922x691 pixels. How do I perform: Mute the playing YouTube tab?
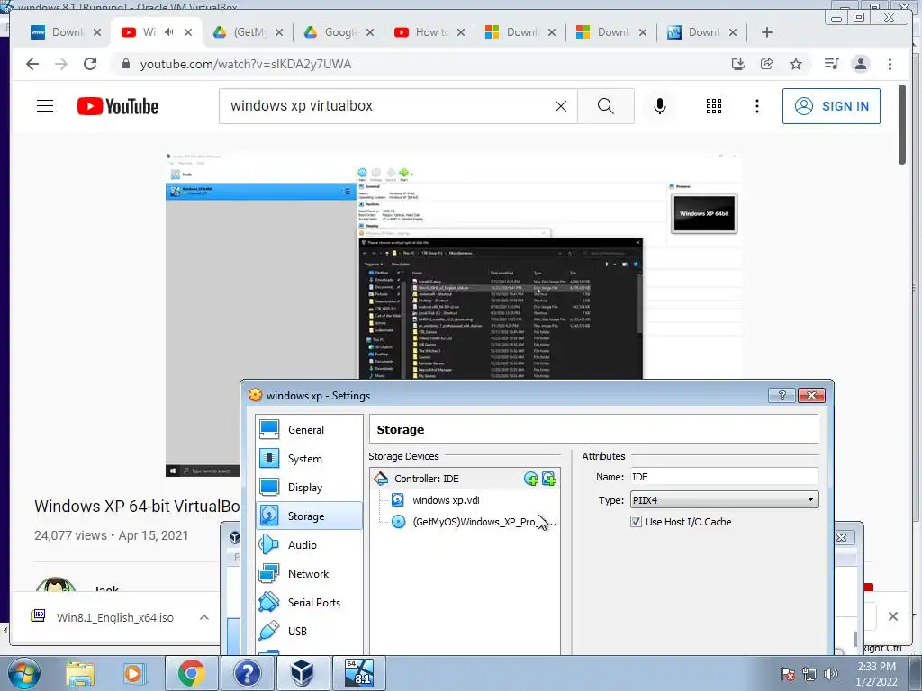pyautogui.click(x=169, y=32)
